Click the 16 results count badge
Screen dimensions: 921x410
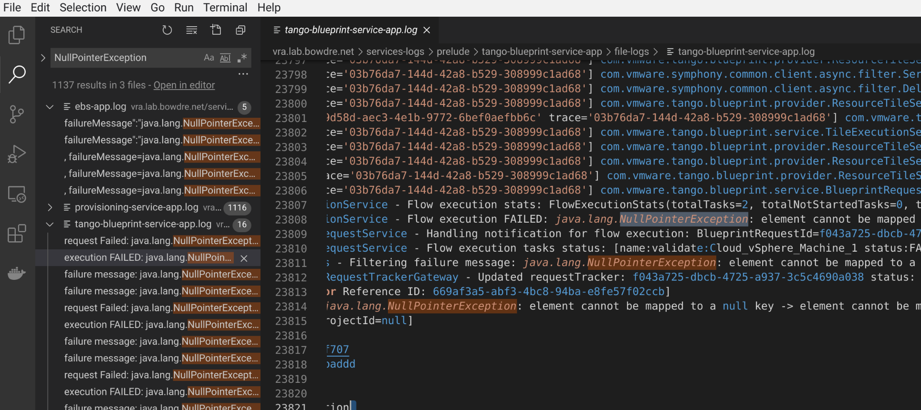click(x=242, y=225)
